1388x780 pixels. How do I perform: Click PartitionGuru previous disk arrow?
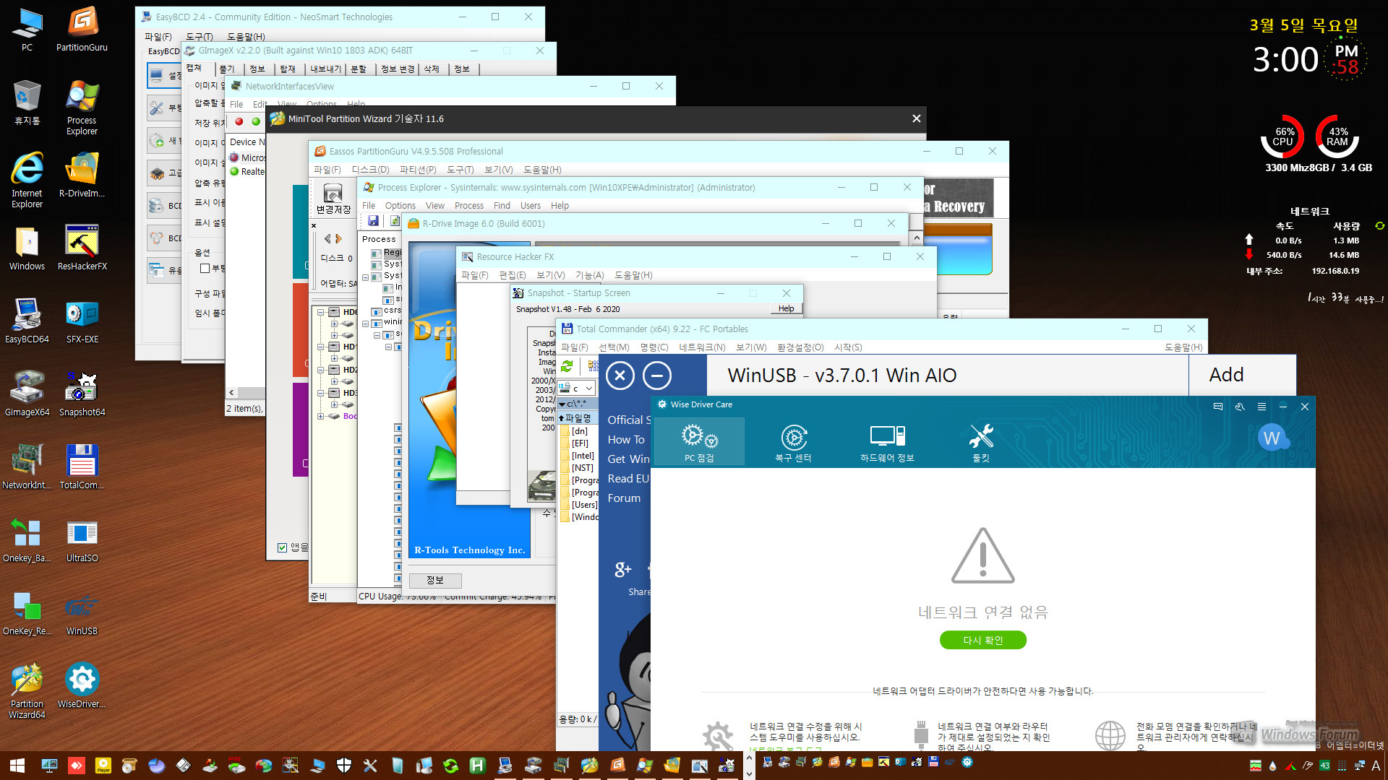[x=327, y=238]
